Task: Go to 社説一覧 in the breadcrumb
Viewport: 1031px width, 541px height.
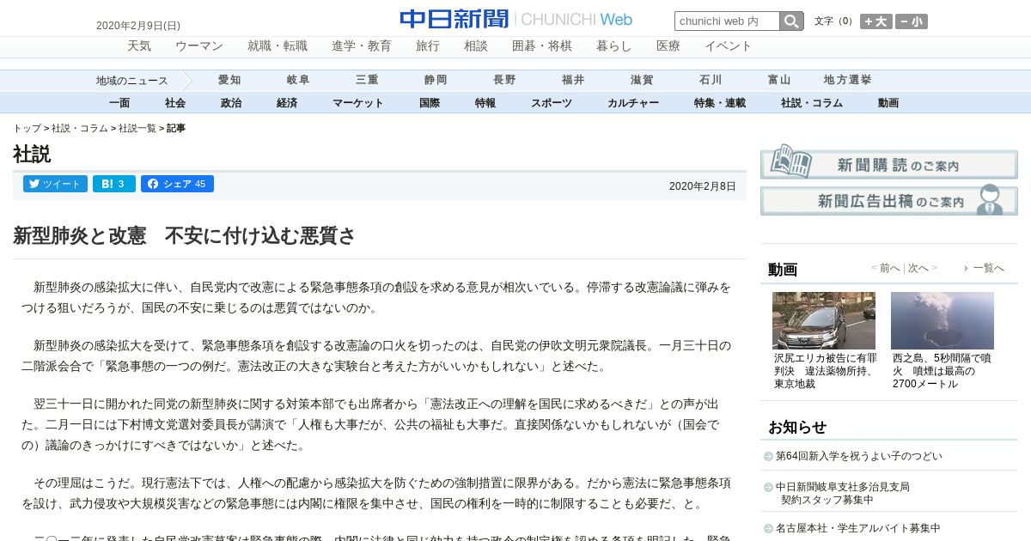Action: 137,128
